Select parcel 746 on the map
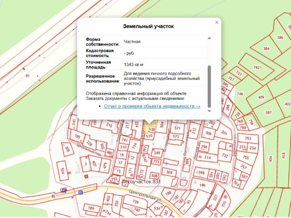 pyautogui.click(x=240, y=94)
